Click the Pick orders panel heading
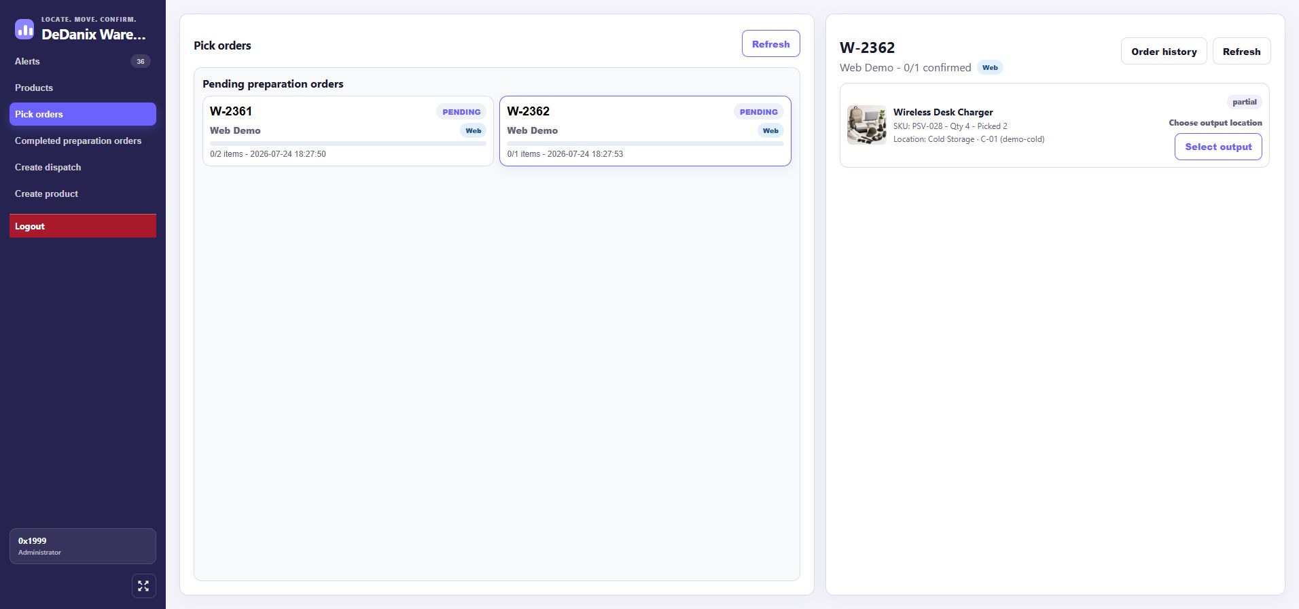1299x609 pixels. point(222,45)
